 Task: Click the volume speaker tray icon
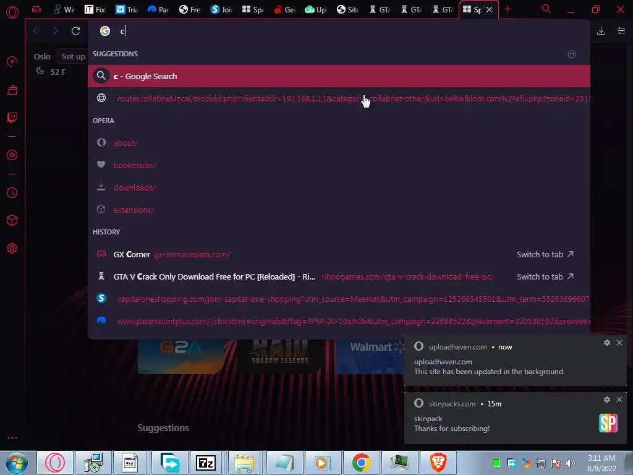[x=571, y=463]
